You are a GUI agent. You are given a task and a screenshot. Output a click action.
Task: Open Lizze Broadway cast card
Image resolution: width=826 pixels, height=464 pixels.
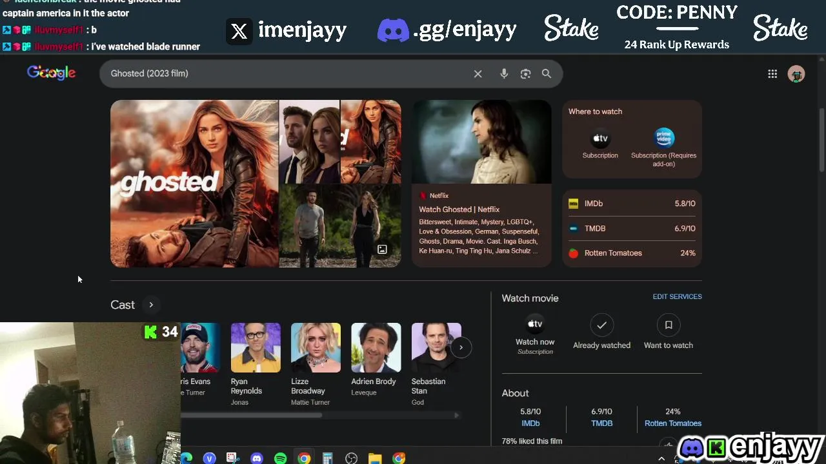click(x=316, y=364)
